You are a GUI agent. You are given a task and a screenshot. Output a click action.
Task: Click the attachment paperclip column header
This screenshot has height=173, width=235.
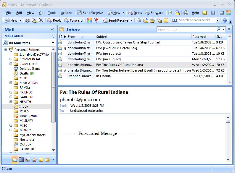(65, 37)
